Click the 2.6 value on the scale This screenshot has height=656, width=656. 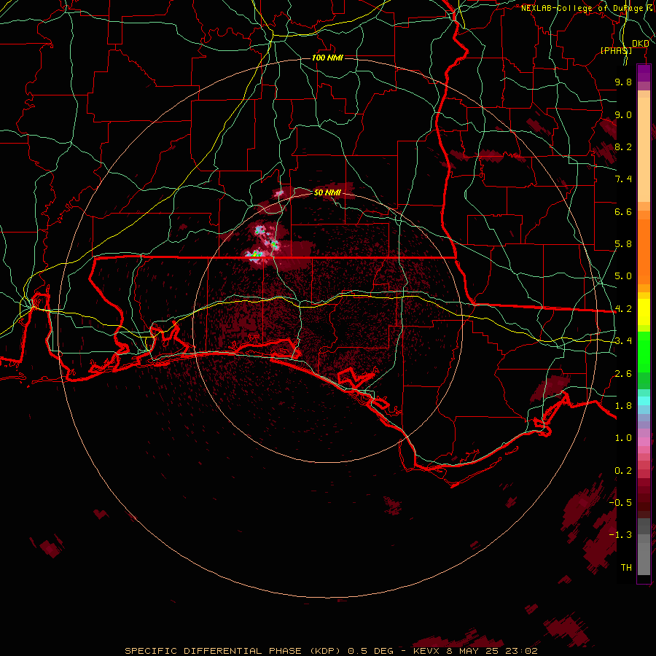tap(623, 374)
